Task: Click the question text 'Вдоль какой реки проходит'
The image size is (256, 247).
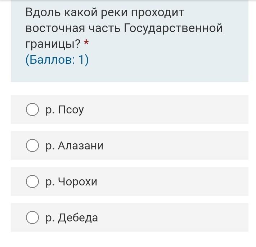Action: [x=105, y=12]
